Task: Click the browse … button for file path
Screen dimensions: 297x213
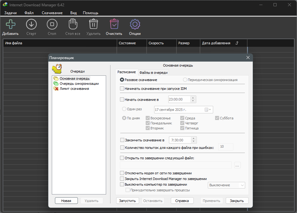Action: (x=237, y=165)
